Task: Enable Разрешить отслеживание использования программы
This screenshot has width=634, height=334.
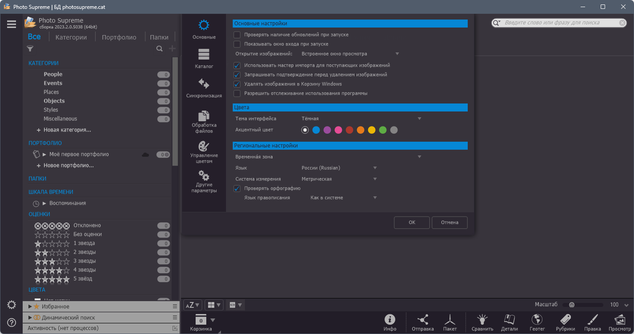Action: click(237, 93)
